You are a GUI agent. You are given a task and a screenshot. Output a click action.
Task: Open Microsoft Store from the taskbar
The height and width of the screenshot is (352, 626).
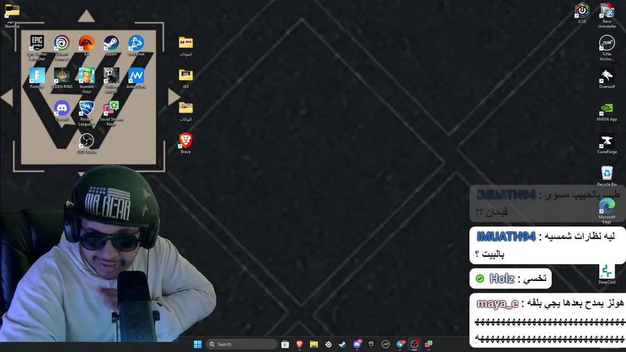285,344
